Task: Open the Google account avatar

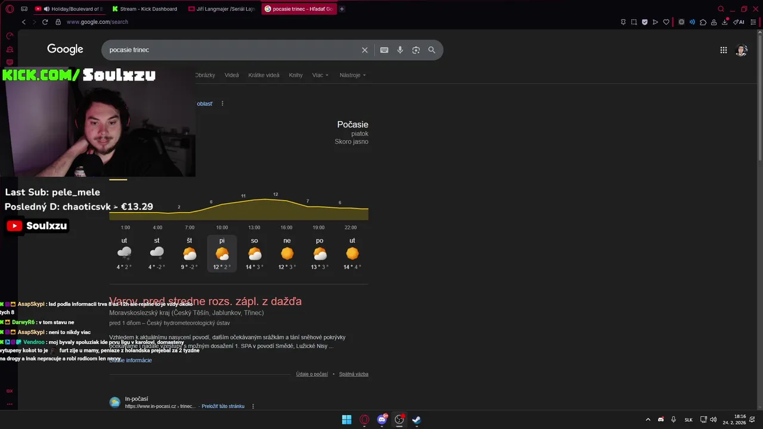Action: click(742, 50)
